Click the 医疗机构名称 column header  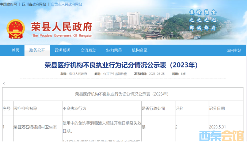point(25,108)
